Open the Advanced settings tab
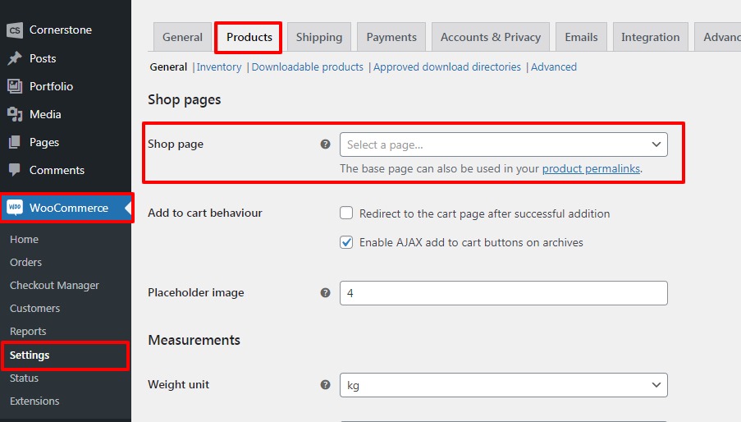The width and height of the screenshot is (741, 422). 718,37
